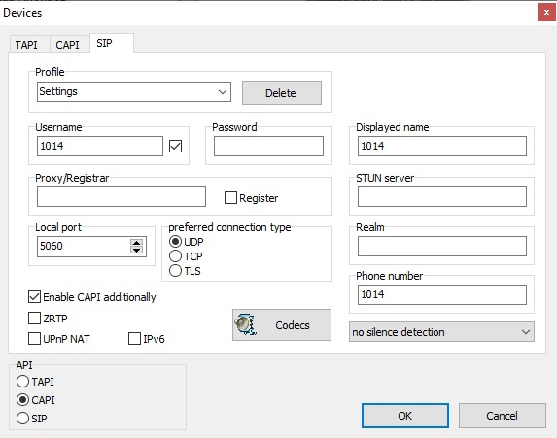Expand the Profile dropdown showing Settings
Viewport: 557px width, 438px height.
(134, 92)
